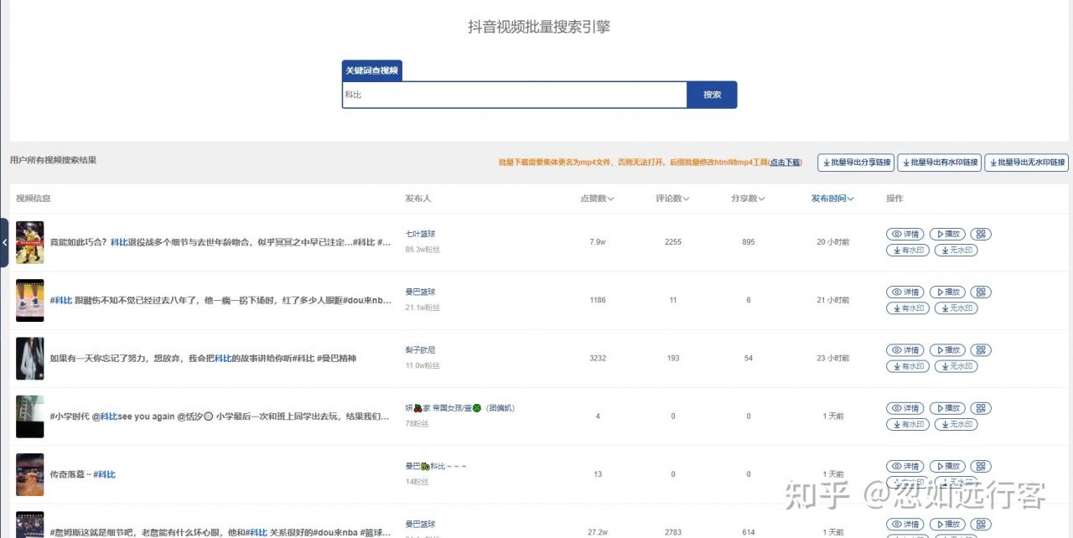
Task: Open publisher 梨子欧尼 profile
Action: [420, 349]
